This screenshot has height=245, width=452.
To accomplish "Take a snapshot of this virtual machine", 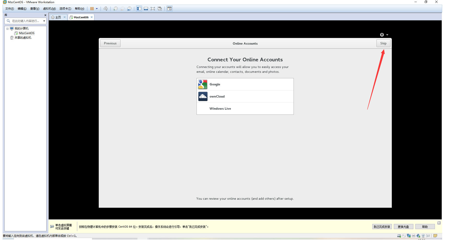I will click(x=115, y=9).
